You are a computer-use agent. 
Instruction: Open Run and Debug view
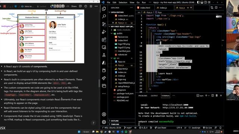(x=104, y=32)
